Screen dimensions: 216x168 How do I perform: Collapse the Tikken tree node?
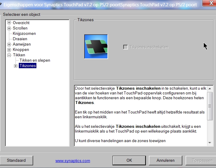(9, 55)
